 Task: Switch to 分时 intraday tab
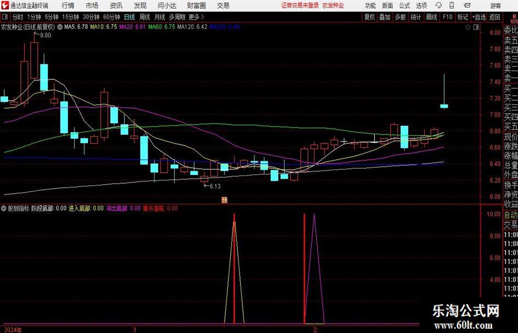[x=18, y=17]
